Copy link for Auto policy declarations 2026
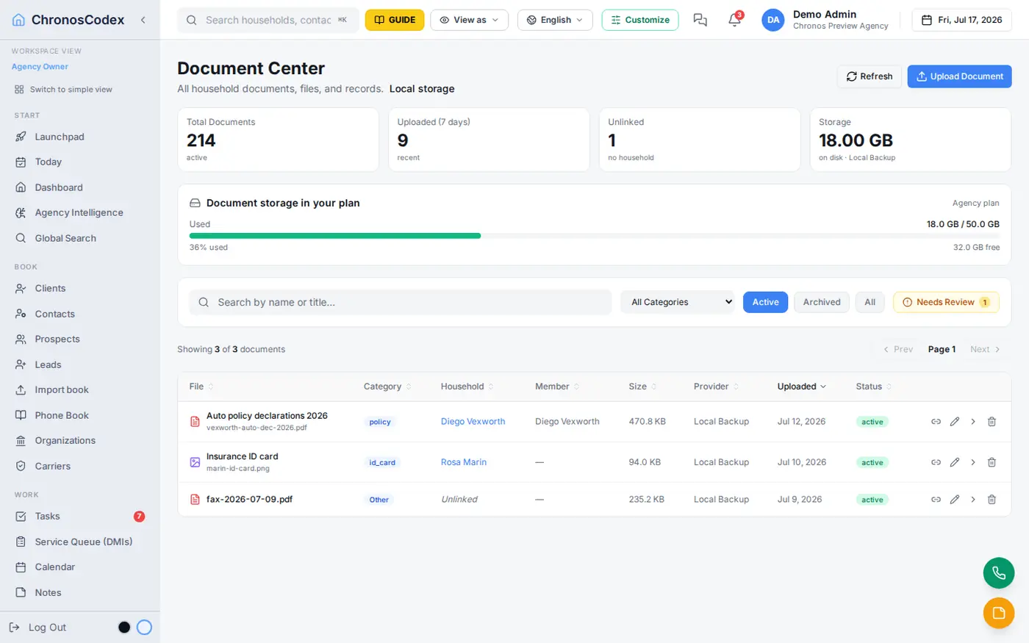Screen dimensions: 1029x643 tap(936, 422)
